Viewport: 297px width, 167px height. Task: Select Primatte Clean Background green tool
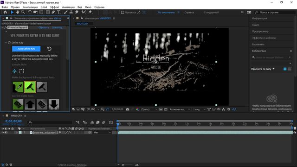coord(30,87)
